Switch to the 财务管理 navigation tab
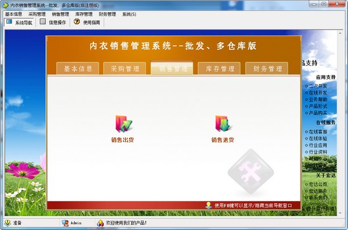348x230 pixels. [267, 68]
